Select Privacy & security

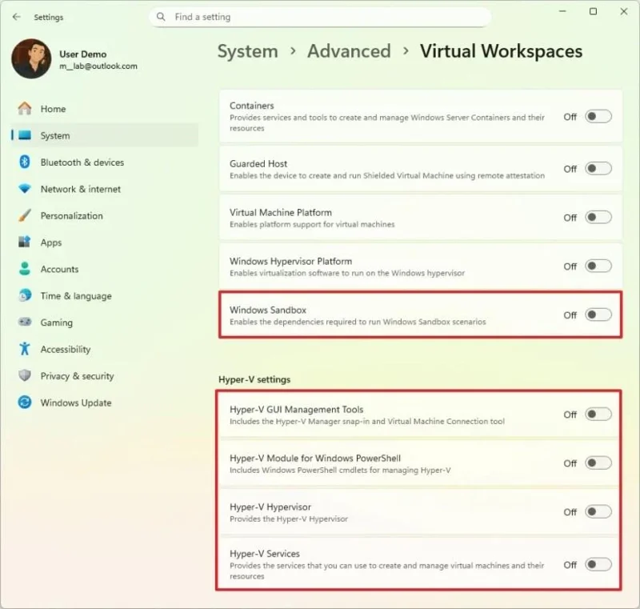click(x=105, y=376)
